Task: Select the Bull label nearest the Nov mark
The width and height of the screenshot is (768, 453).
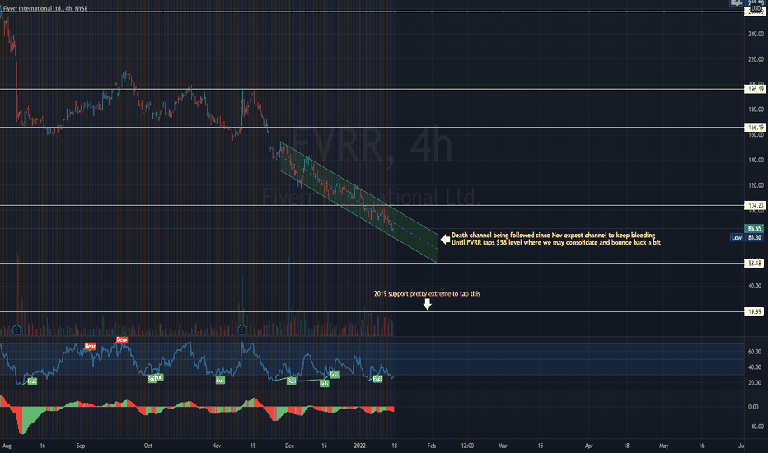Action: (220, 380)
